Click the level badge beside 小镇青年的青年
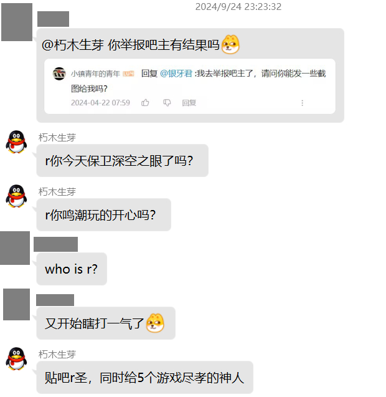The image size is (386, 397). [x=128, y=74]
